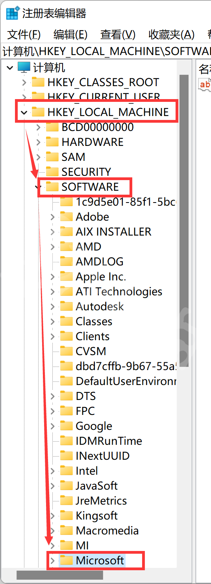
Task: Click the registry path address bar
Action: 106,51
